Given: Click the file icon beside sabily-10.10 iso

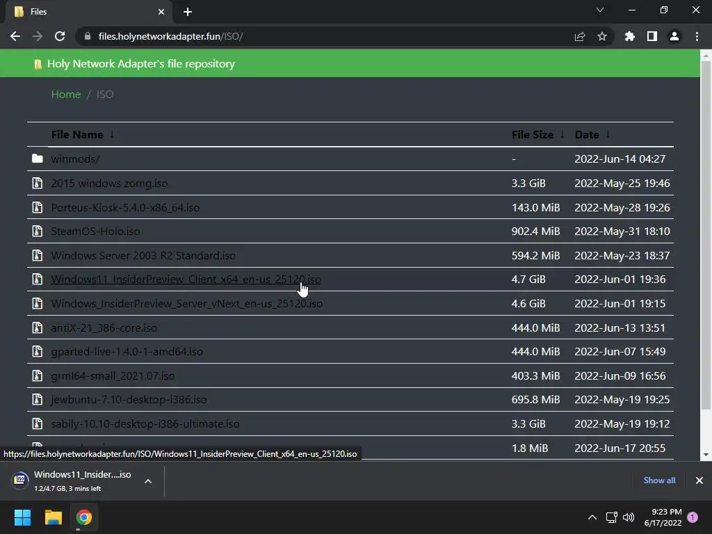Looking at the screenshot, I should click(x=38, y=424).
